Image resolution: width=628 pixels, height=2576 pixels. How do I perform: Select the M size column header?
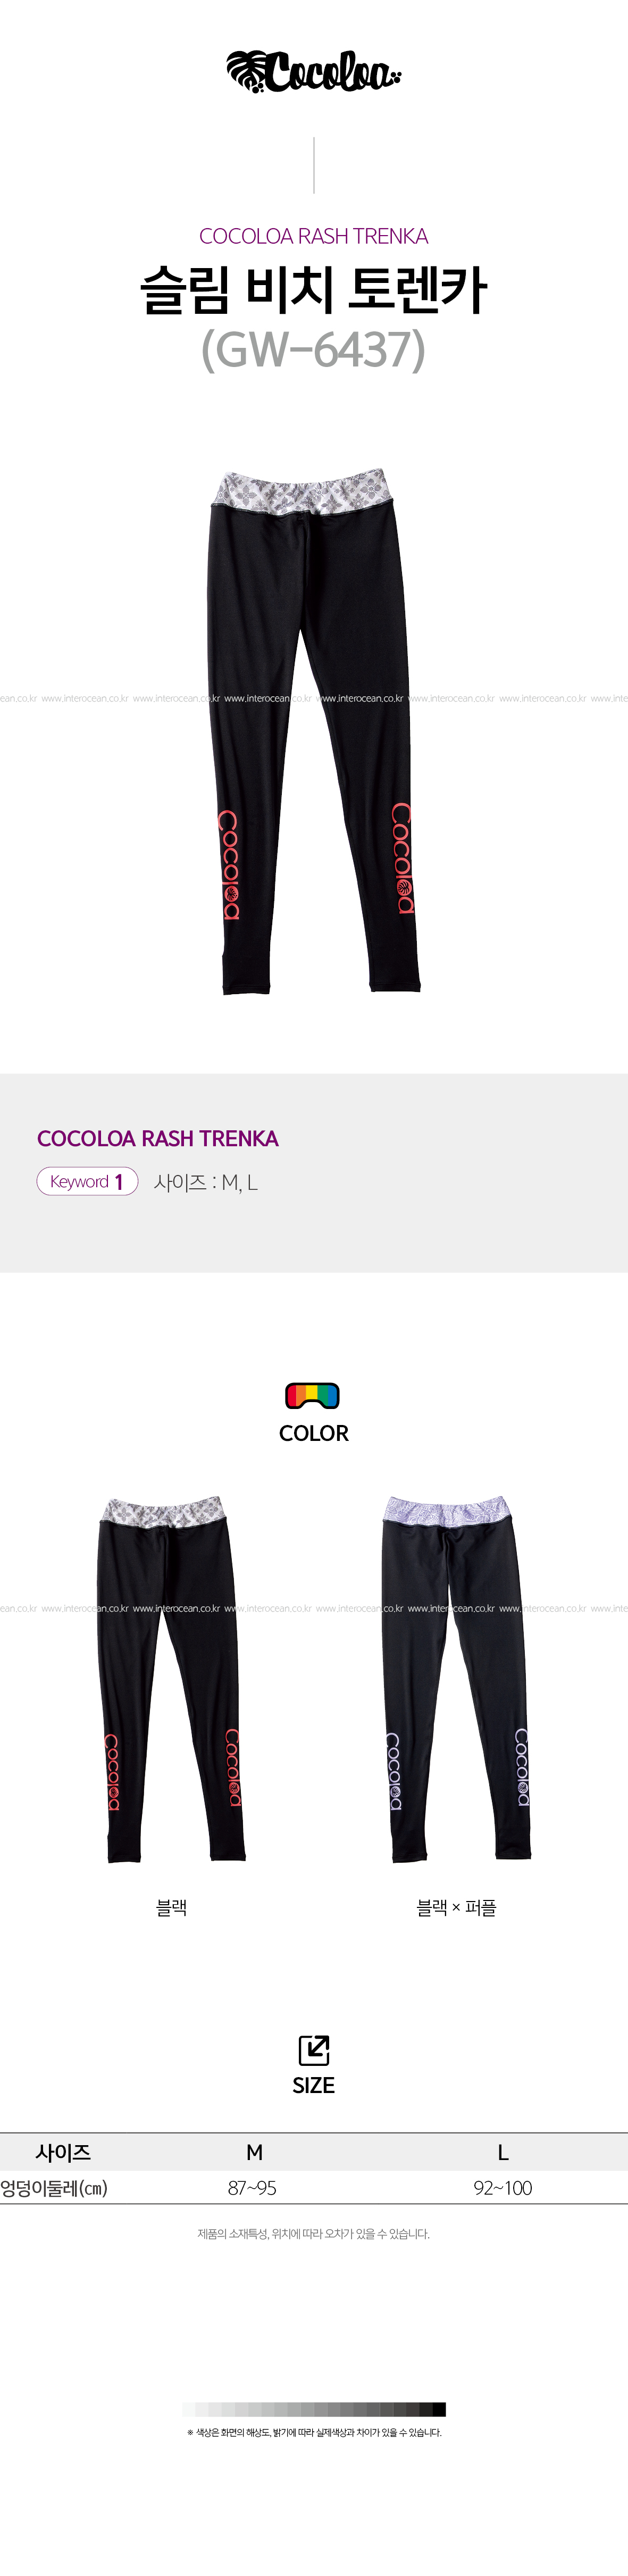[x=255, y=2152]
